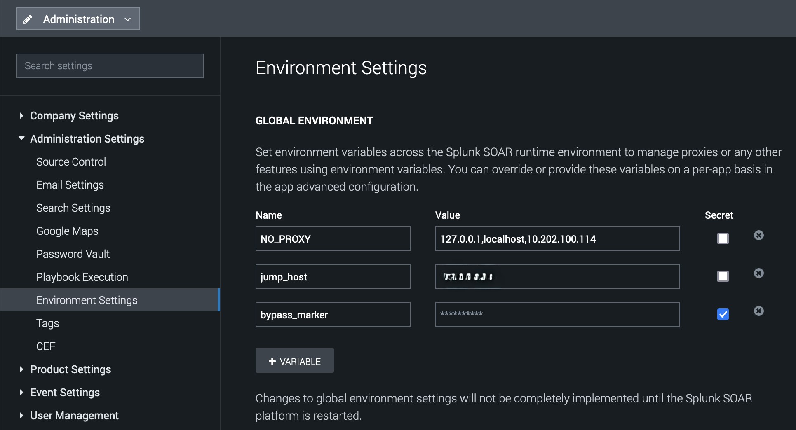Remove the NO_PROXY variable row
This screenshot has height=430, width=796.
click(x=758, y=235)
